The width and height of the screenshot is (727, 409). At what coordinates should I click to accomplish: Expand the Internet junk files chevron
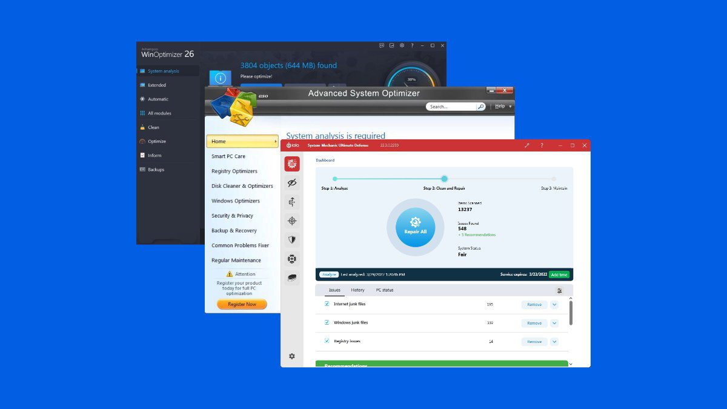554,305
